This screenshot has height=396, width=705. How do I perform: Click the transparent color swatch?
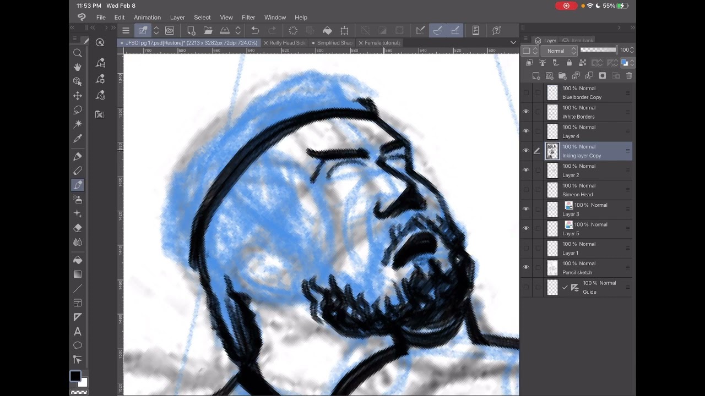[x=79, y=392]
